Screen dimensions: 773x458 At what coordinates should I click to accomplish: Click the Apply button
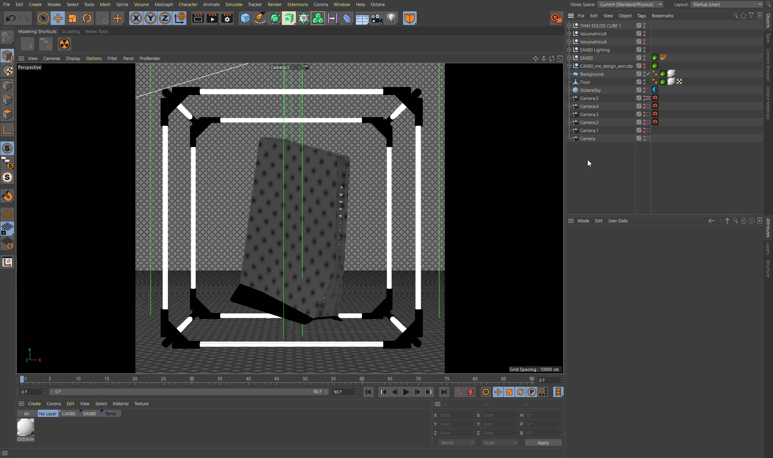[x=543, y=443]
